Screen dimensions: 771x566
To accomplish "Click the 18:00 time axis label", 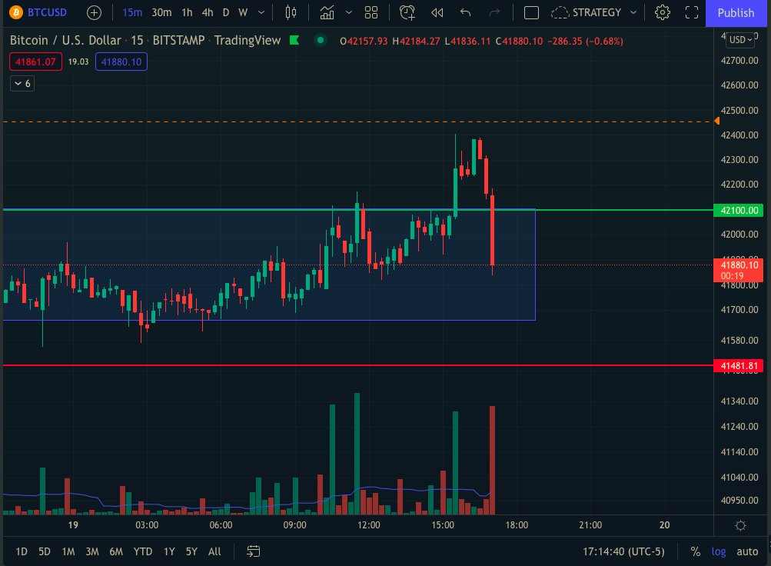I will [x=517, y=525].
